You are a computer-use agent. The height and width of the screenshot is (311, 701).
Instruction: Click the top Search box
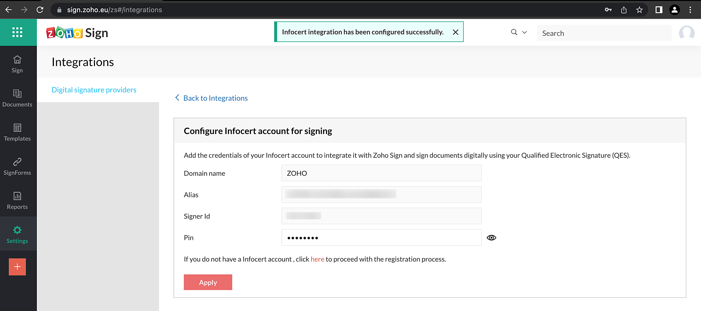[x=604, y=33]
